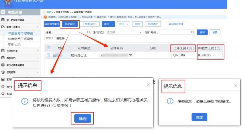Click the blue 查询 button
The width and height of the screenshot is (244, 130).
[202, 32]
